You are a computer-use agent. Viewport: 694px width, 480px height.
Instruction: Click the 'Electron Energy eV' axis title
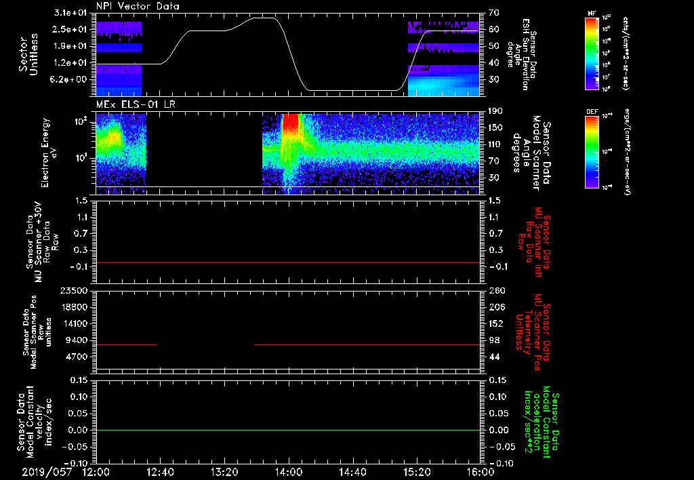[x=49, y=153]
